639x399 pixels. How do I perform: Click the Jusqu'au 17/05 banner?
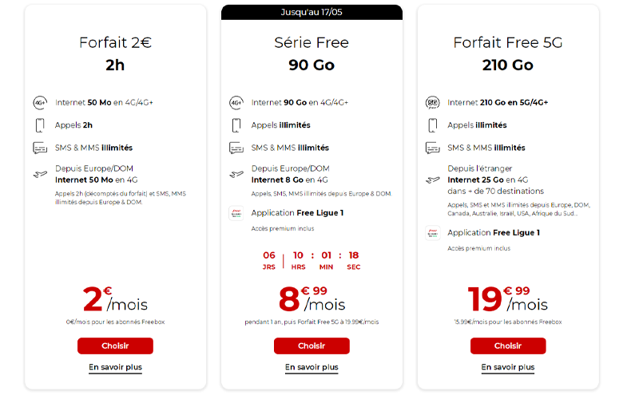pyautogui.click(x=312, y=12)
